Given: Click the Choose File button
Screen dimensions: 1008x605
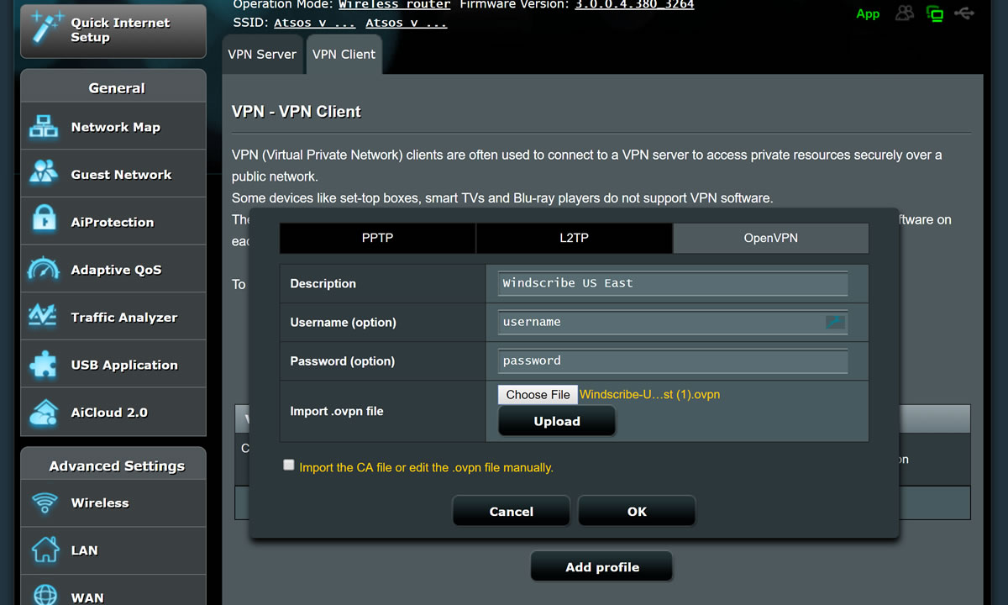Looking at the screenshot, I should 538,394.
